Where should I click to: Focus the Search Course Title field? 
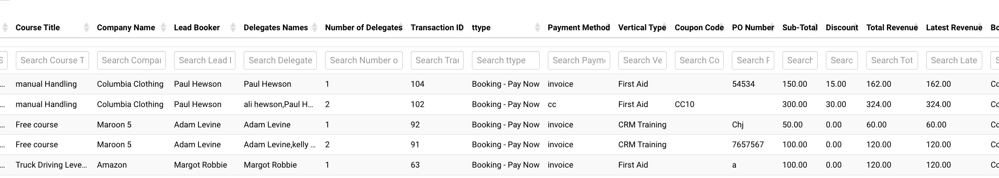click(x=52, y=60)
